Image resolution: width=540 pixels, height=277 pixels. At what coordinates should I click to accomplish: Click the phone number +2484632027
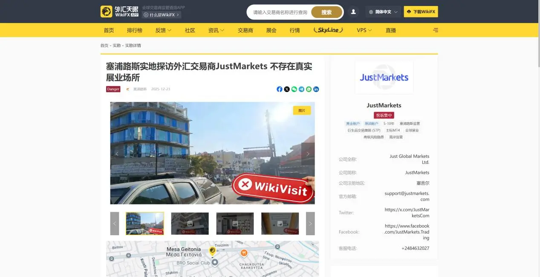click(416, 248)
